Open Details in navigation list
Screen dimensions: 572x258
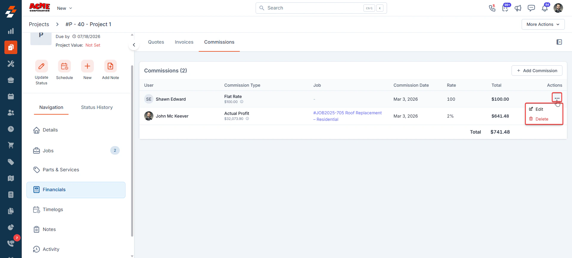pyautogui.click(x=76, y=130)
